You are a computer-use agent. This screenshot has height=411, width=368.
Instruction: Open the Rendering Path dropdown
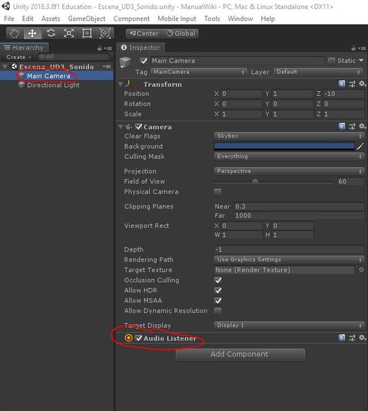pyautogui.click(x=289, y=260)
